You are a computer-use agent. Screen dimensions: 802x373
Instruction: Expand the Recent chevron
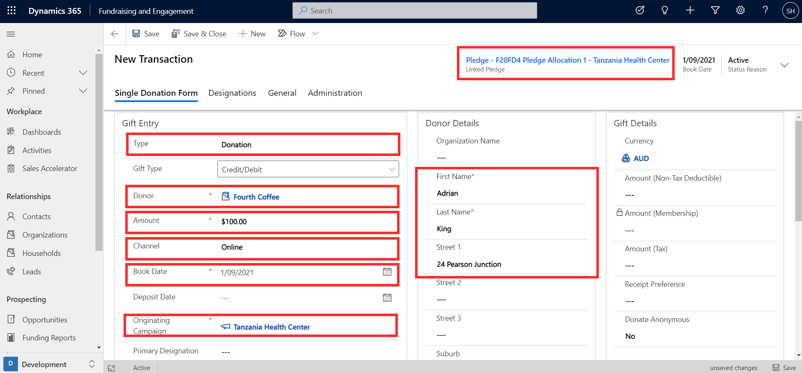point(83,73)
